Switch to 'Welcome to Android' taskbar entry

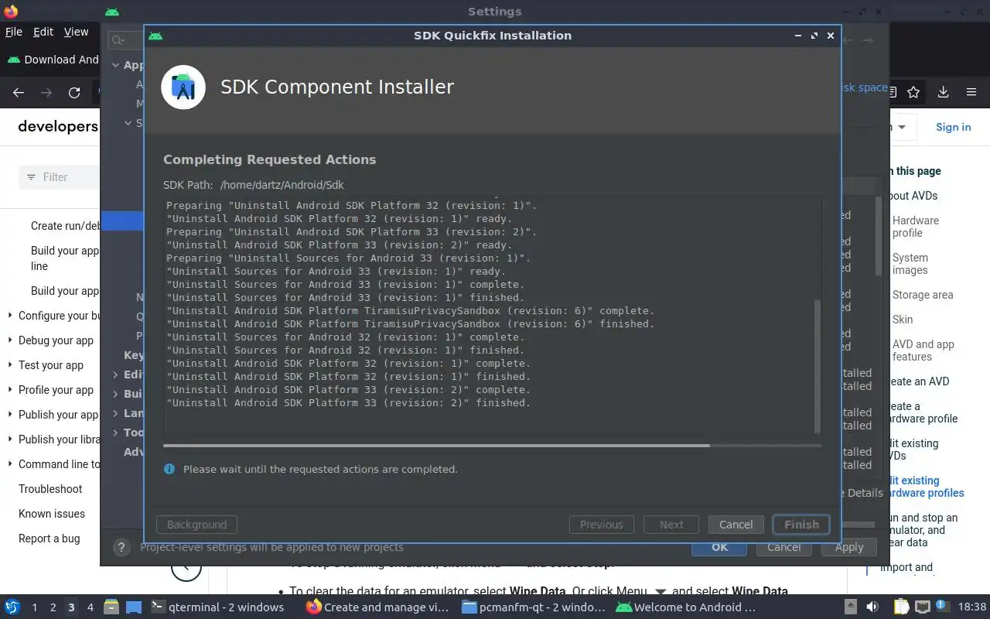pos(686,607)
